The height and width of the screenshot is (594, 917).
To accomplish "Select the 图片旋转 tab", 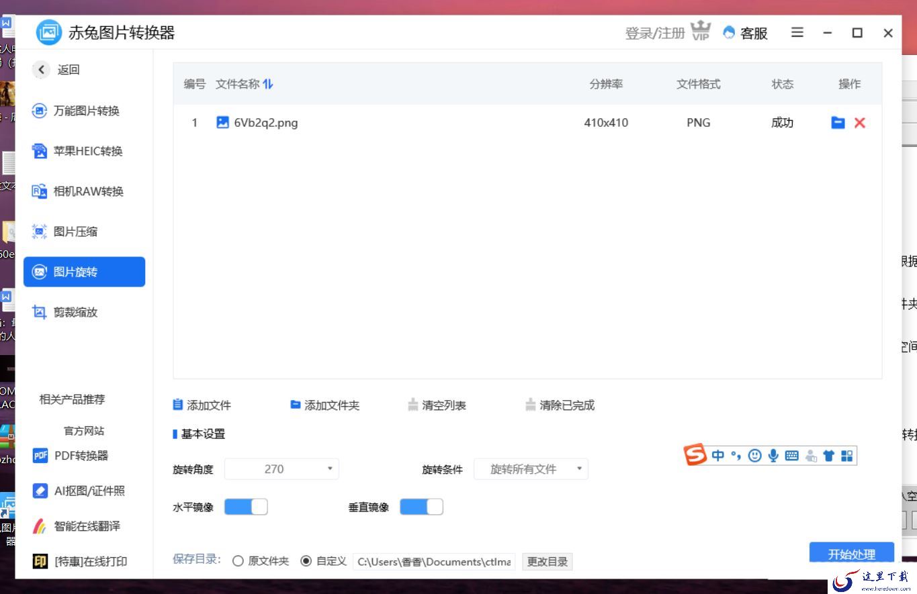I will (x=85, y=272).
